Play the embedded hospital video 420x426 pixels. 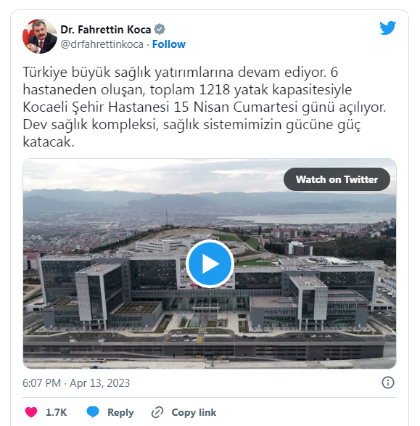[210, 263]
